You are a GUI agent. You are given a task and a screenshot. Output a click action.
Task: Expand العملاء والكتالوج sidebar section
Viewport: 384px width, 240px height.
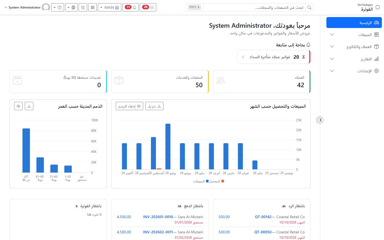click(354, 47)
